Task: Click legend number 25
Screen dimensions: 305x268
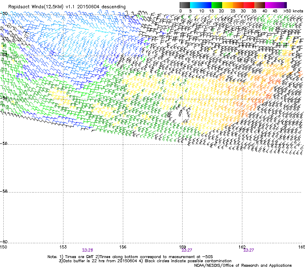Action: [x=233, y=11]
